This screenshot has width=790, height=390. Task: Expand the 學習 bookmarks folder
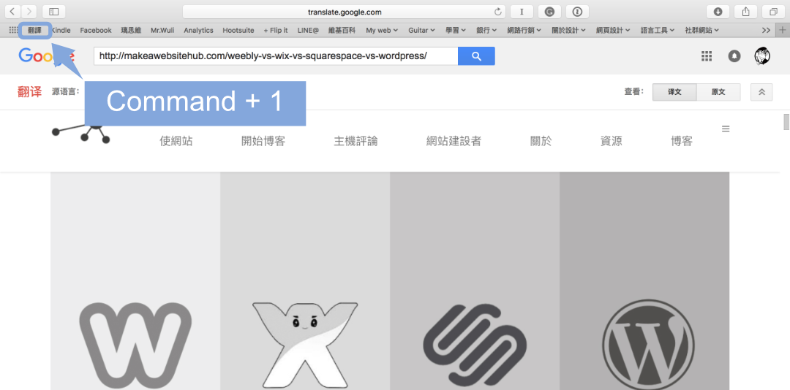(456, 30)
